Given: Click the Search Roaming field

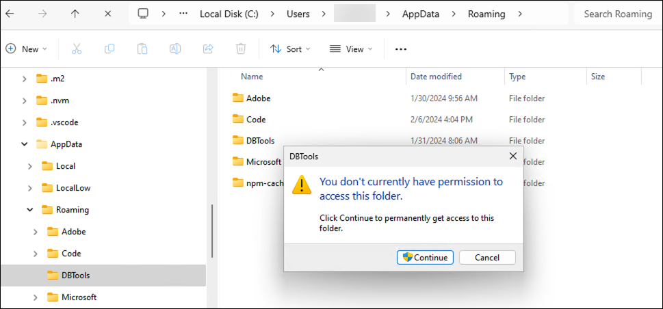Looking at the screenshot, I should click(x=618, y=14).
